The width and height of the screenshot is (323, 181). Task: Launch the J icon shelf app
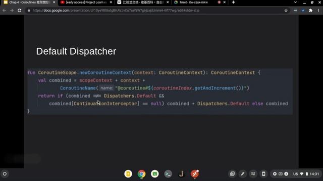(x=181, y=174)
